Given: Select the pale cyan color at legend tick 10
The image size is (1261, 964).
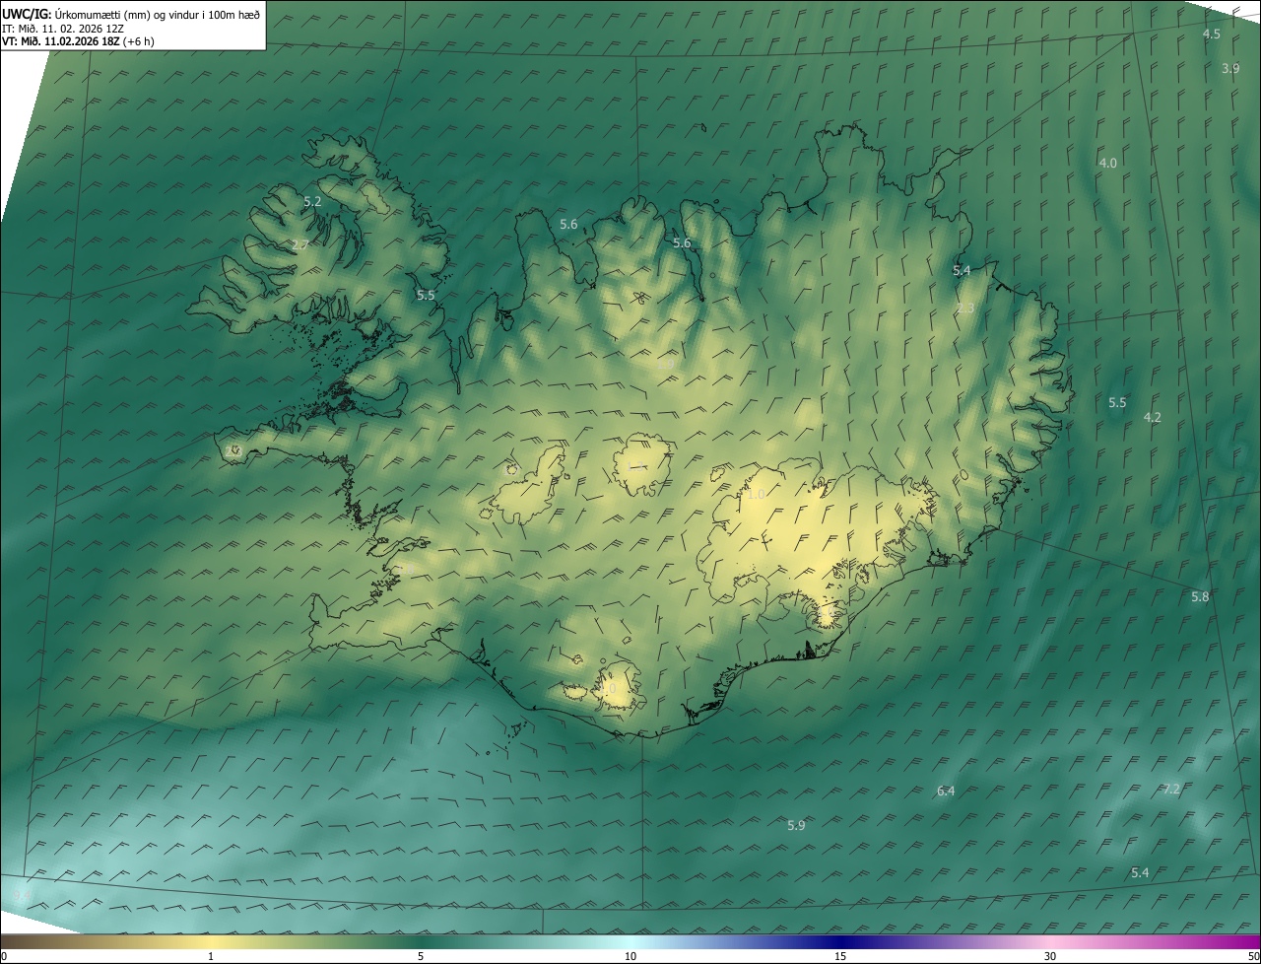Looking at the screenshot, I should click(630, 941).
